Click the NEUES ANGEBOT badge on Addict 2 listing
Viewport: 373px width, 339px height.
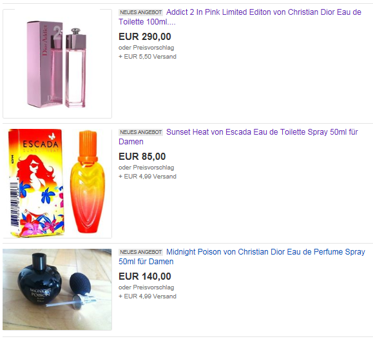point(141,12)
